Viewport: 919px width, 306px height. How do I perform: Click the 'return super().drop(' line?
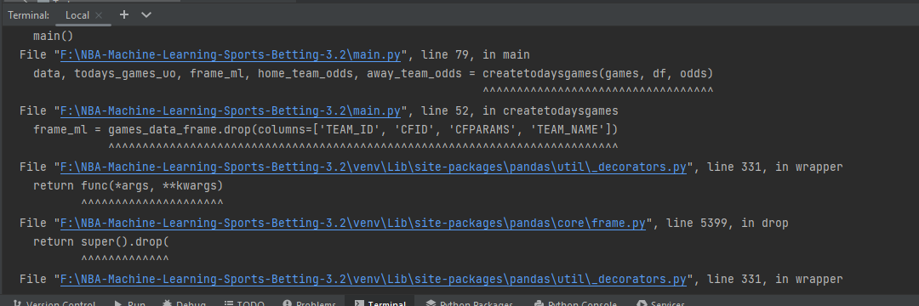(100, 242)
